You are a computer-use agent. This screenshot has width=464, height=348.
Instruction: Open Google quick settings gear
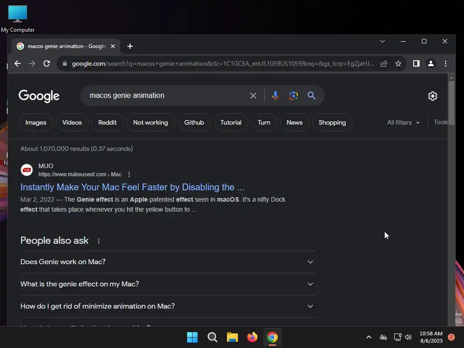click(433, 96)
